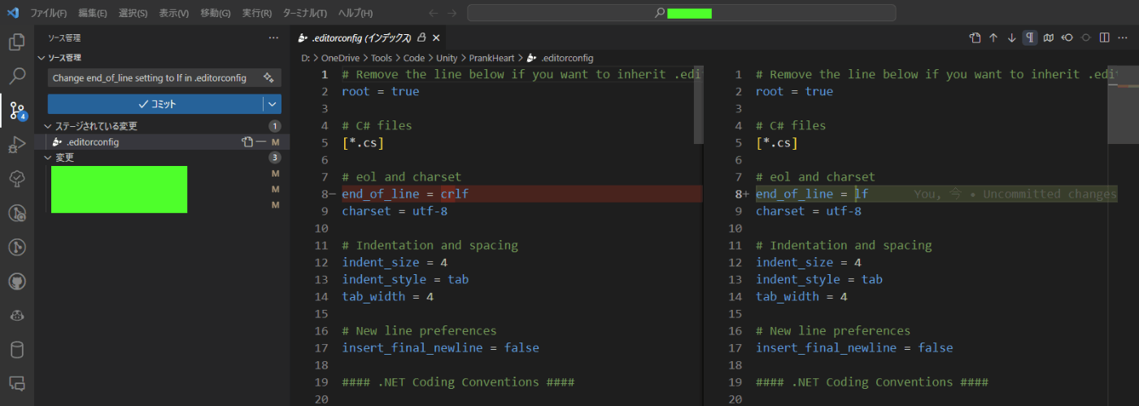Image resolution: width=1139 pixels, height=406 pixels.
Task: Unstage .editorconfig with the minus icon
Action: (260, 142)
